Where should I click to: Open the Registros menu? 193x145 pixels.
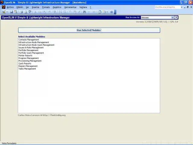pos(57,7)
